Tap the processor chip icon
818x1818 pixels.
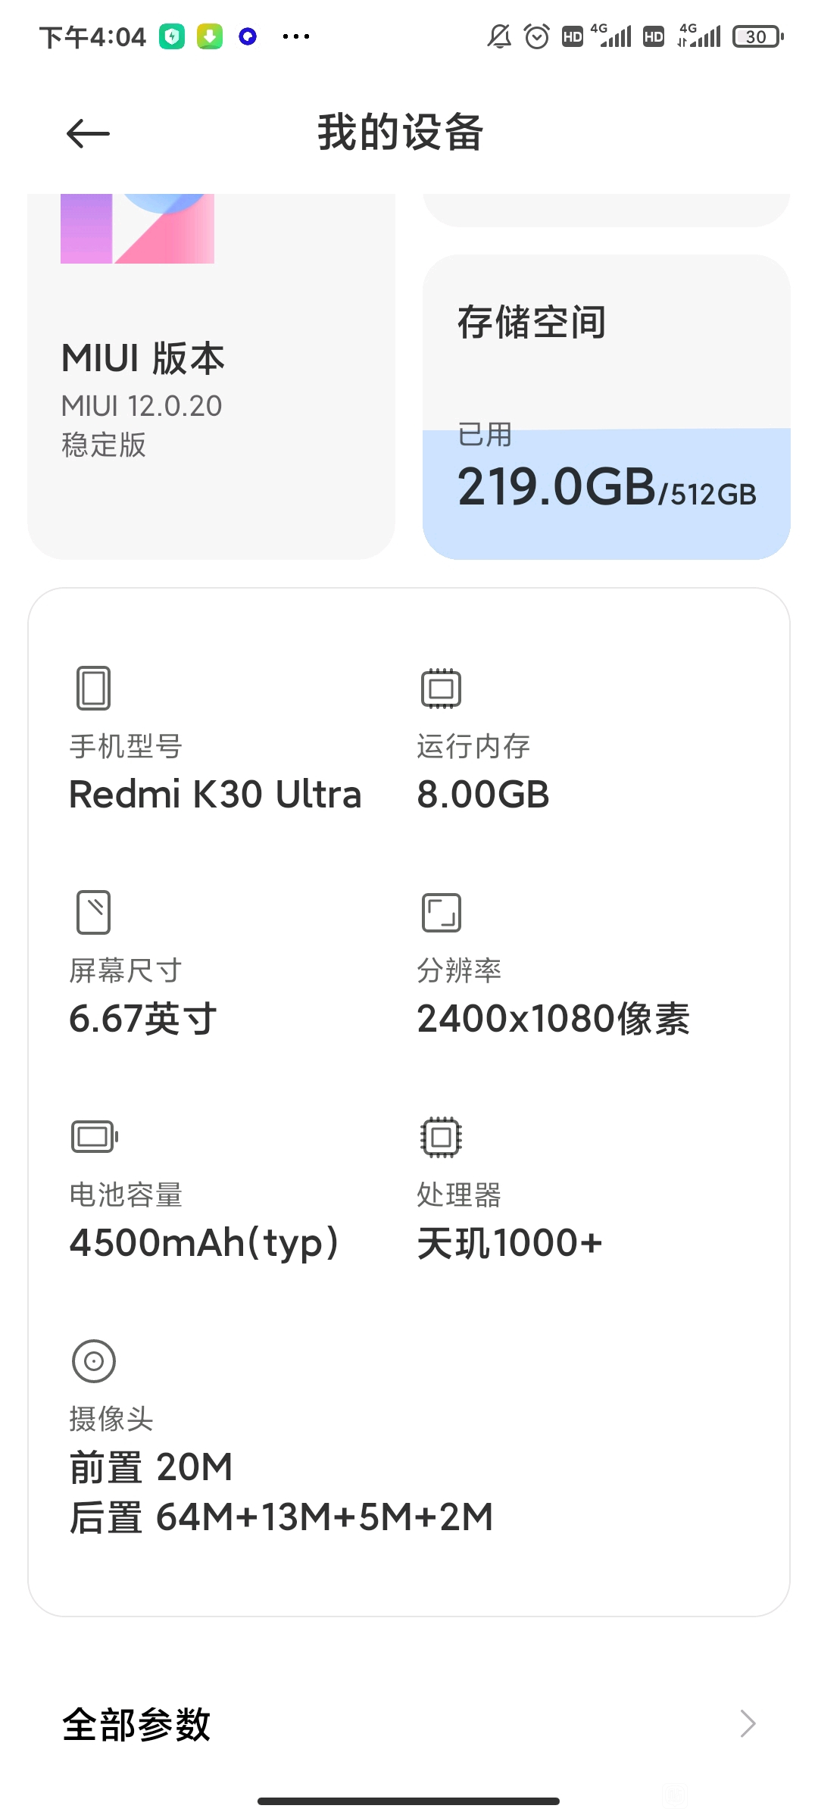441,1136
